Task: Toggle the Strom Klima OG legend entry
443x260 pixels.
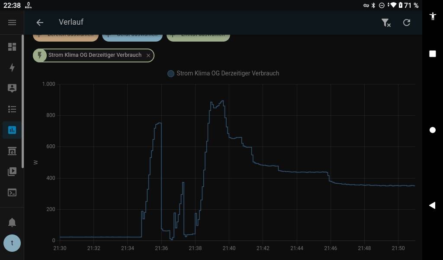Action: point(223,74)
